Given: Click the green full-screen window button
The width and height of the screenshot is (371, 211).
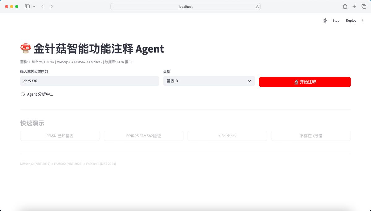Looking at the screenshot, I should (17, 6).
